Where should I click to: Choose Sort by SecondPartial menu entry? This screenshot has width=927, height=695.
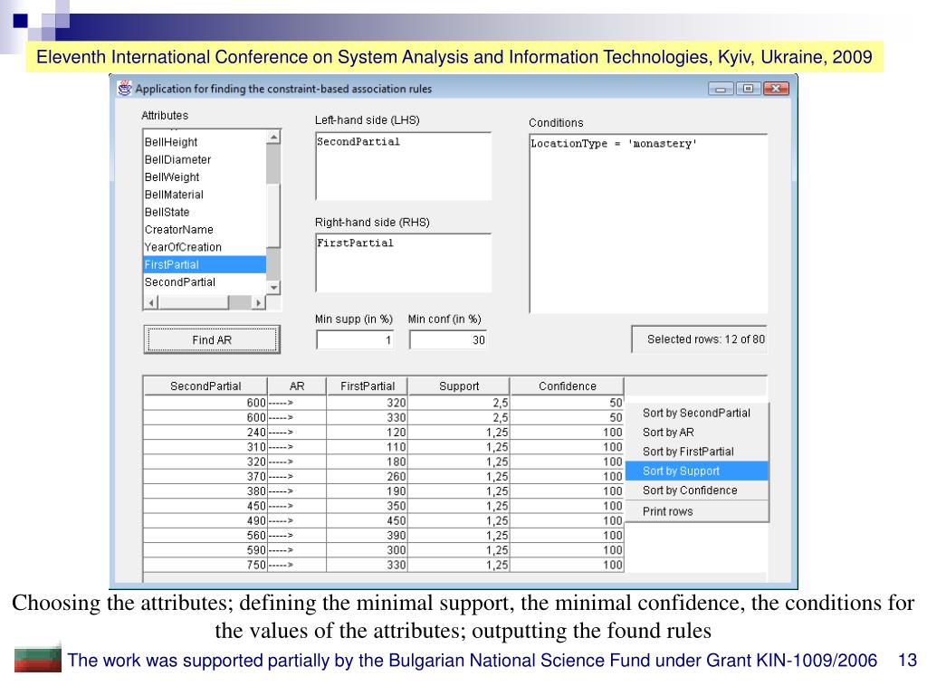(x=696, y=413)
